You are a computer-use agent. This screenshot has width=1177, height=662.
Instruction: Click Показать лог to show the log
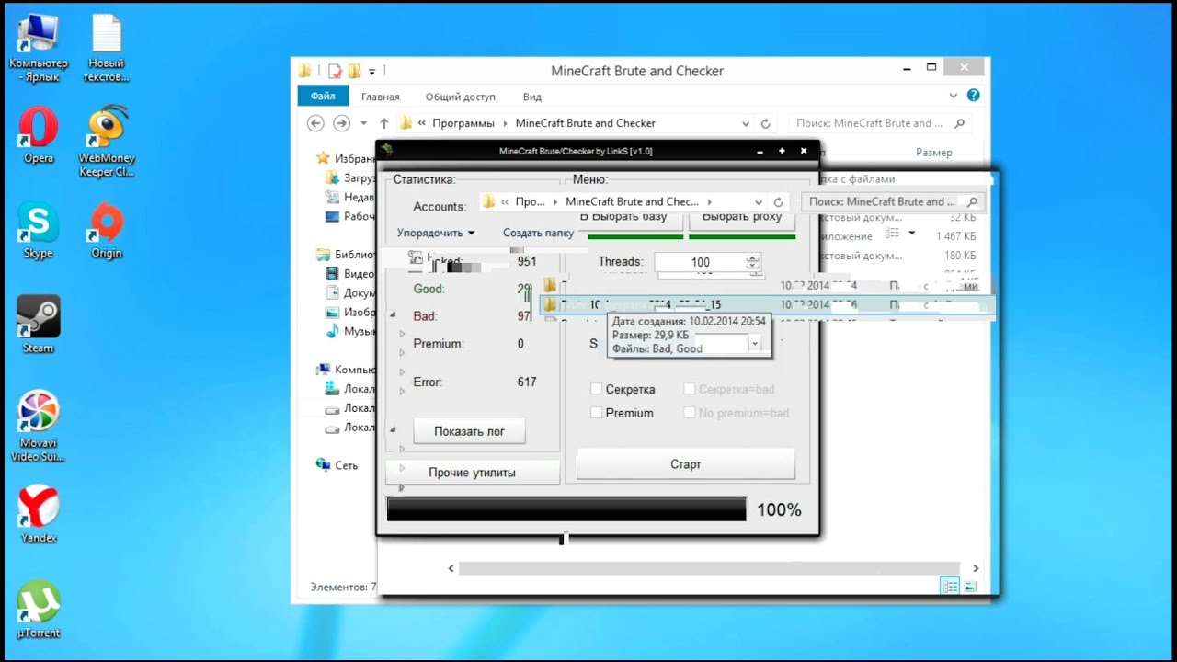click(x=470, y=431)
